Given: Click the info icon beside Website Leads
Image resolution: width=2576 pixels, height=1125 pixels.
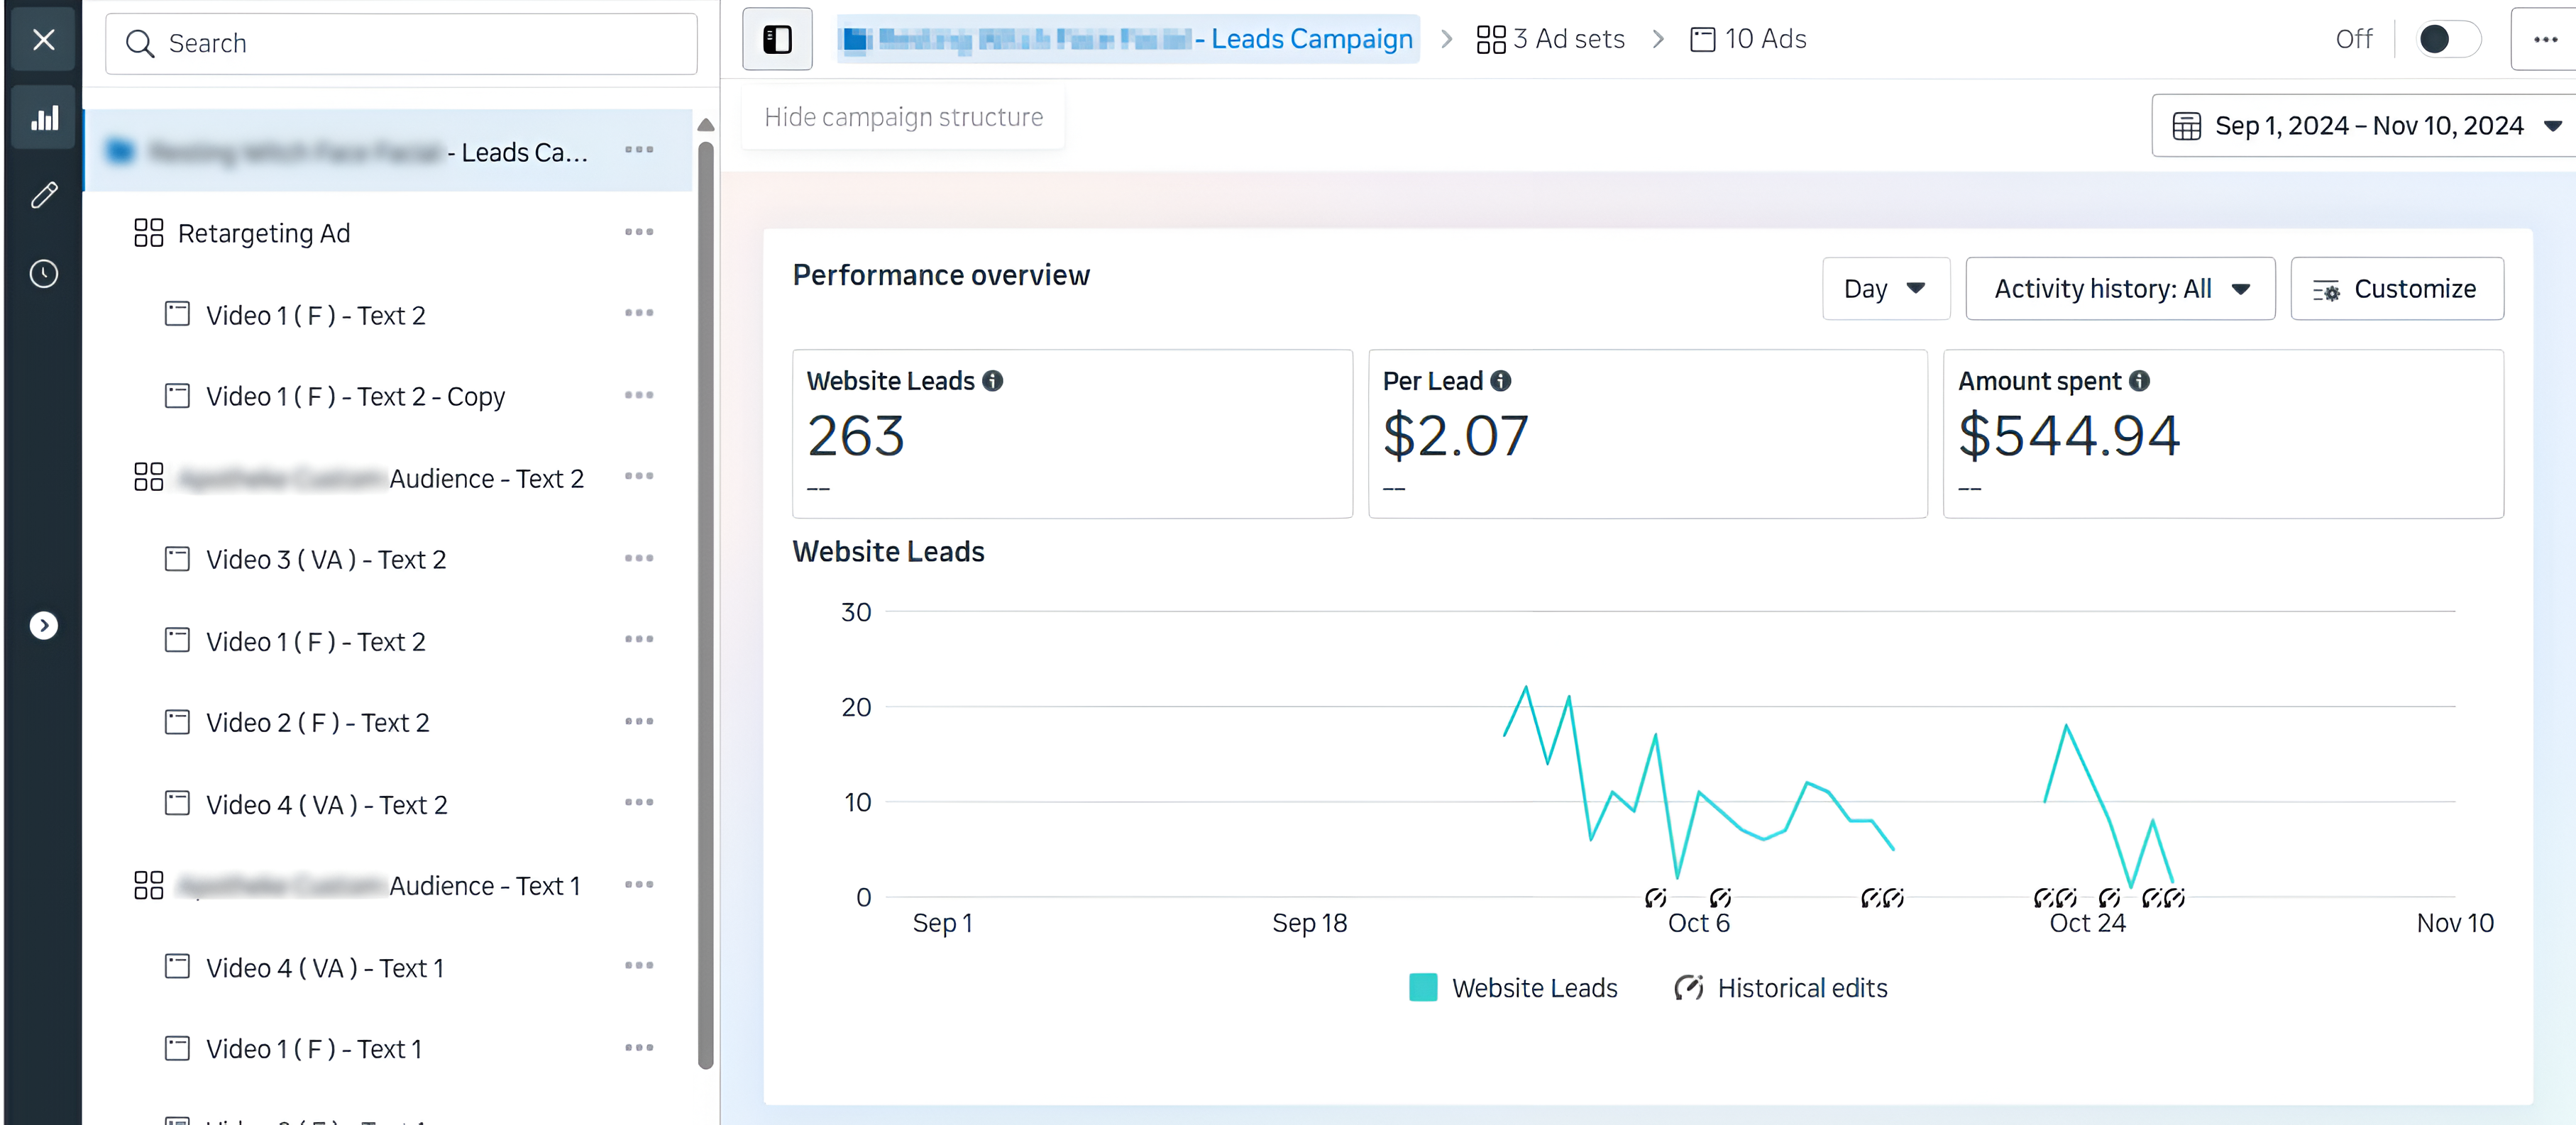Looking at the screenshot, I should point(992,381).
